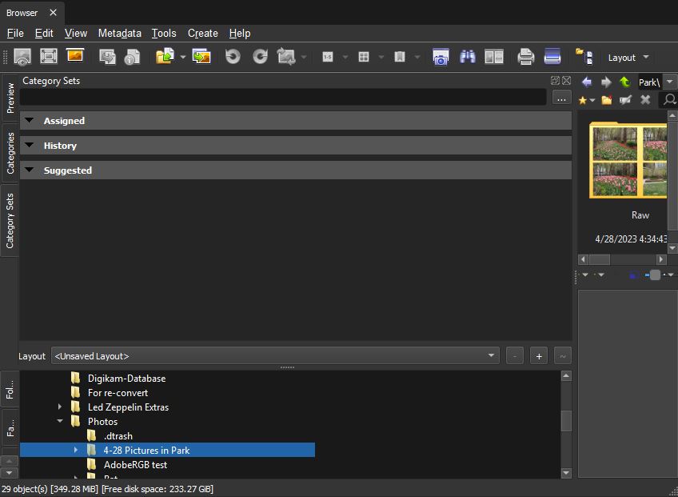Expand the Led Zeppelin Extras folder

60,407
